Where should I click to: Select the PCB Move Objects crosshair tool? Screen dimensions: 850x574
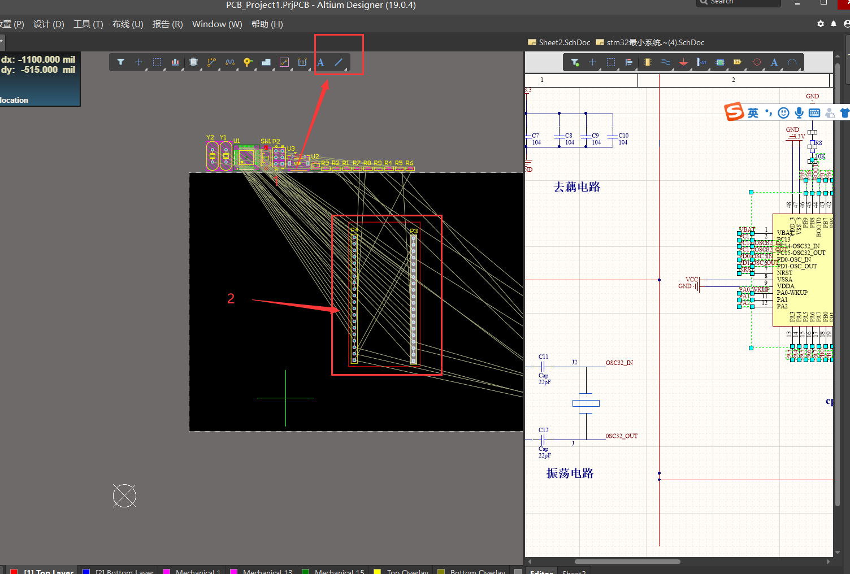coord(139,62)
